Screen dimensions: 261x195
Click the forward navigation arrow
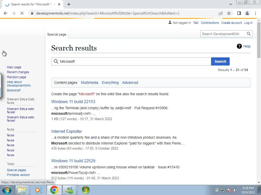tap(14, 13)
